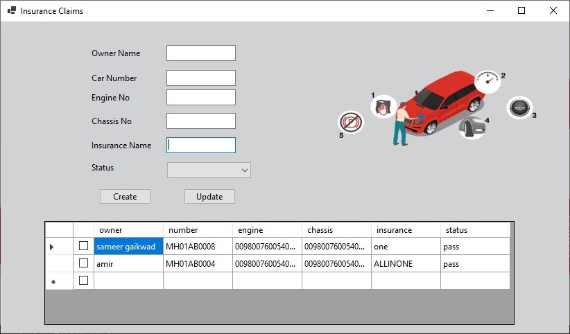
Task: Click the engine start button icon numbered 3
Action: 519,108
